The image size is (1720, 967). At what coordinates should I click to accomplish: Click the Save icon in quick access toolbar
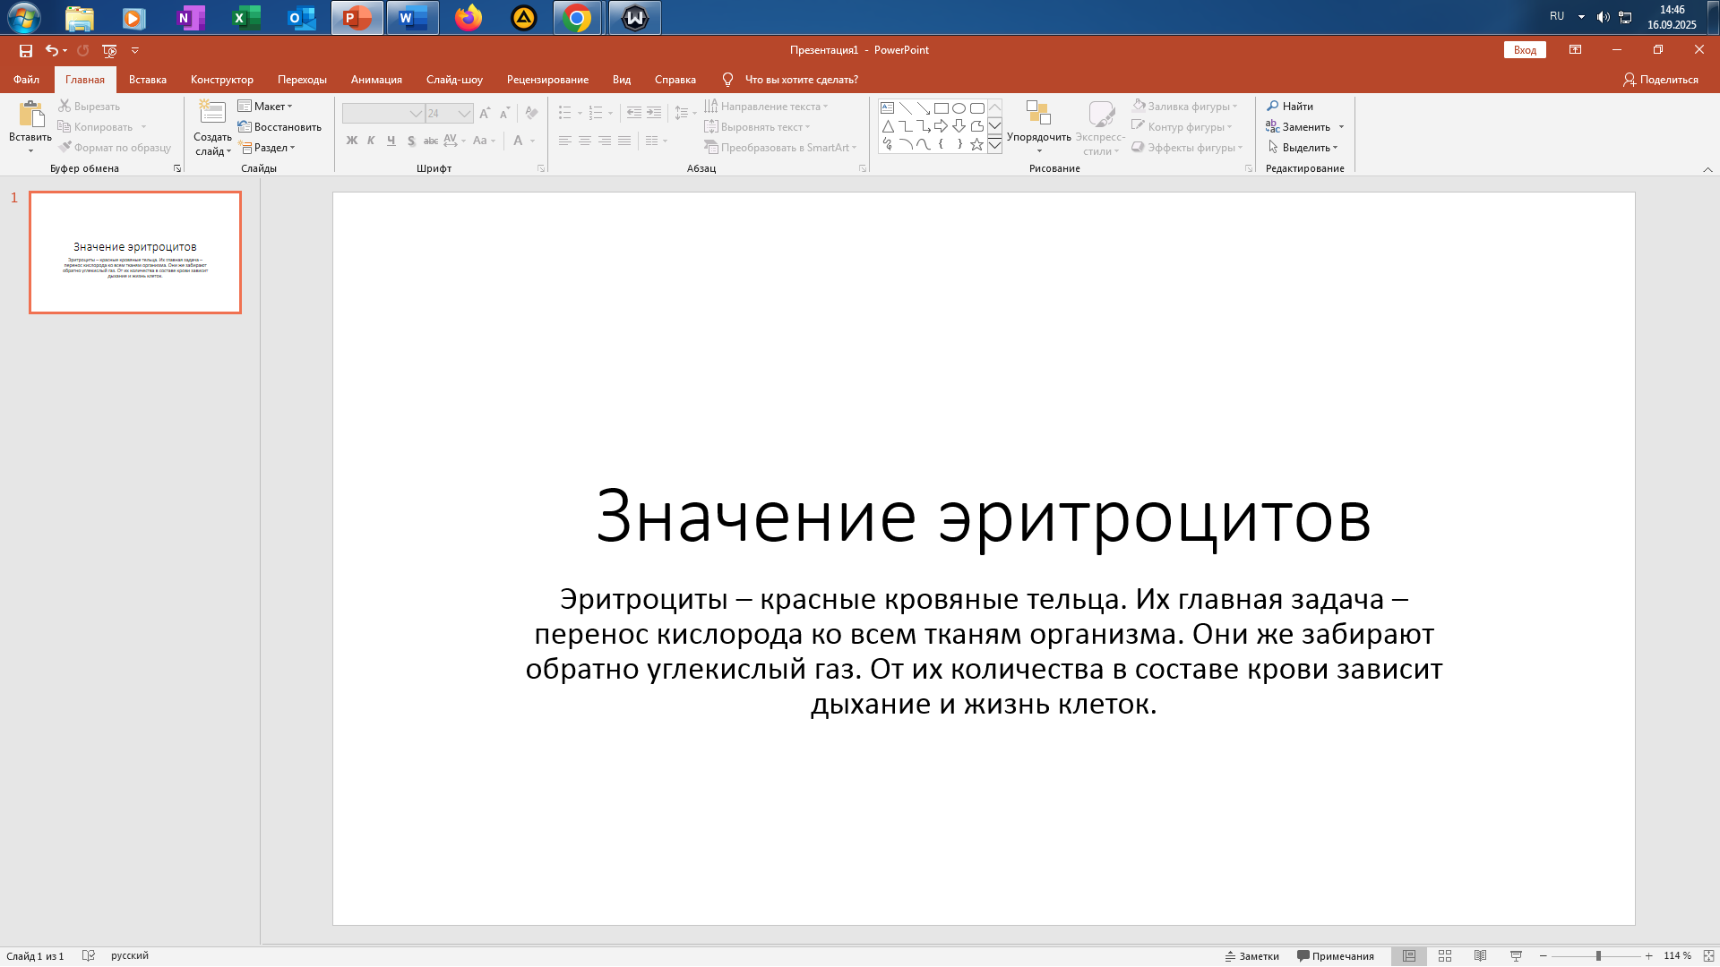tap(26, 51)
